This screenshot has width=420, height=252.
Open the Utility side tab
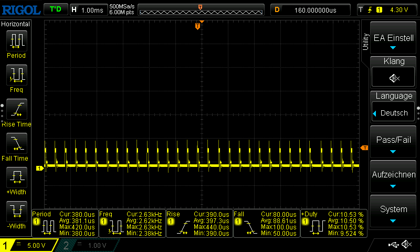point(365,42)
